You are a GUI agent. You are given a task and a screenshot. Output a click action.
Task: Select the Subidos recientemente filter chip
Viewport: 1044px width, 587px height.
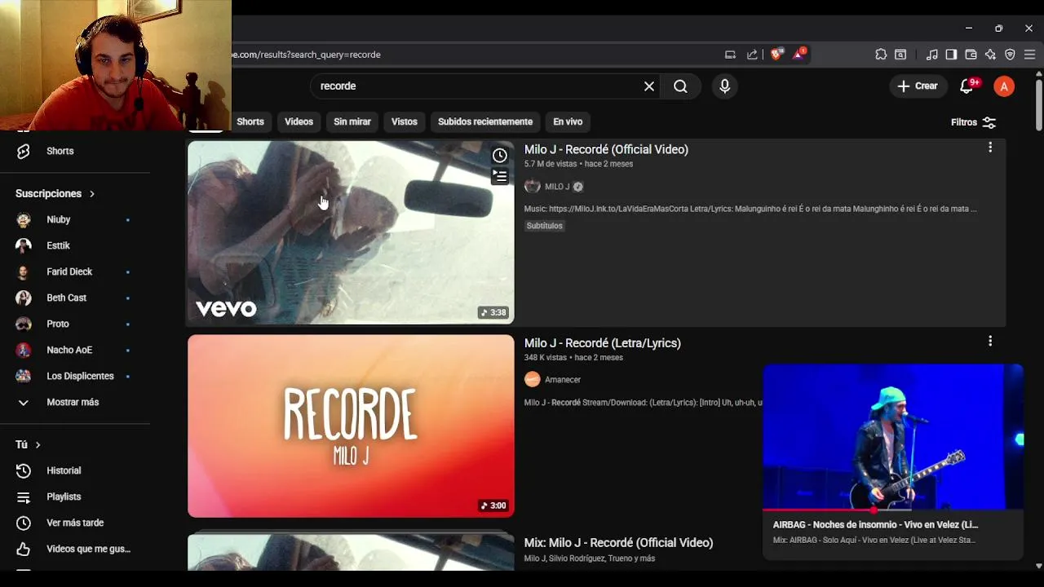(485, 121)
